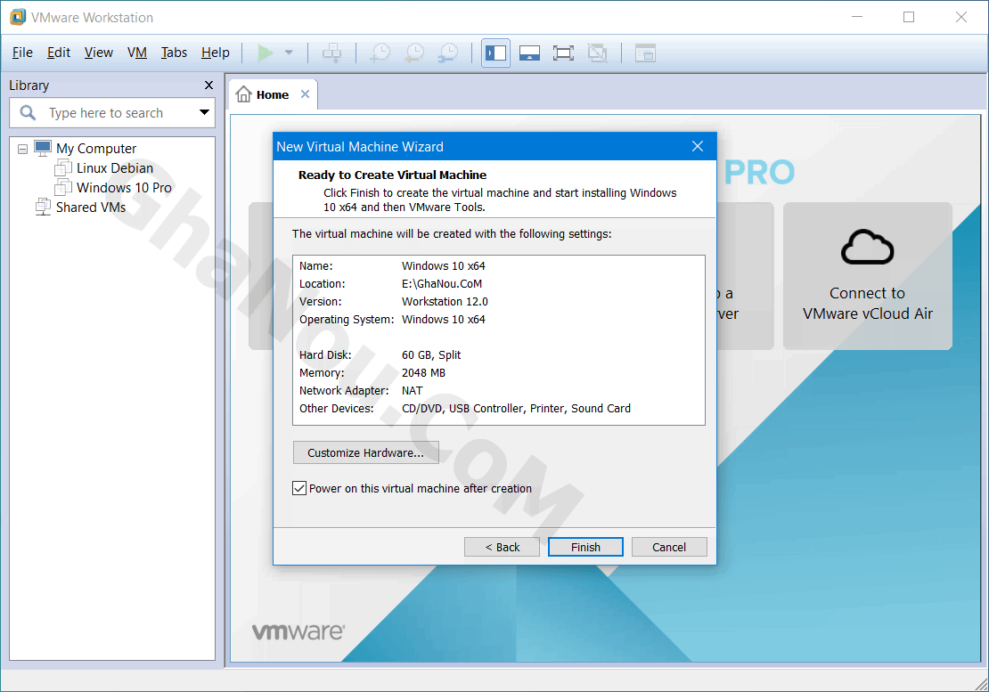This screenshot has width=989, height=692.
Task: Click the Finish button
Action: [585, 547]
